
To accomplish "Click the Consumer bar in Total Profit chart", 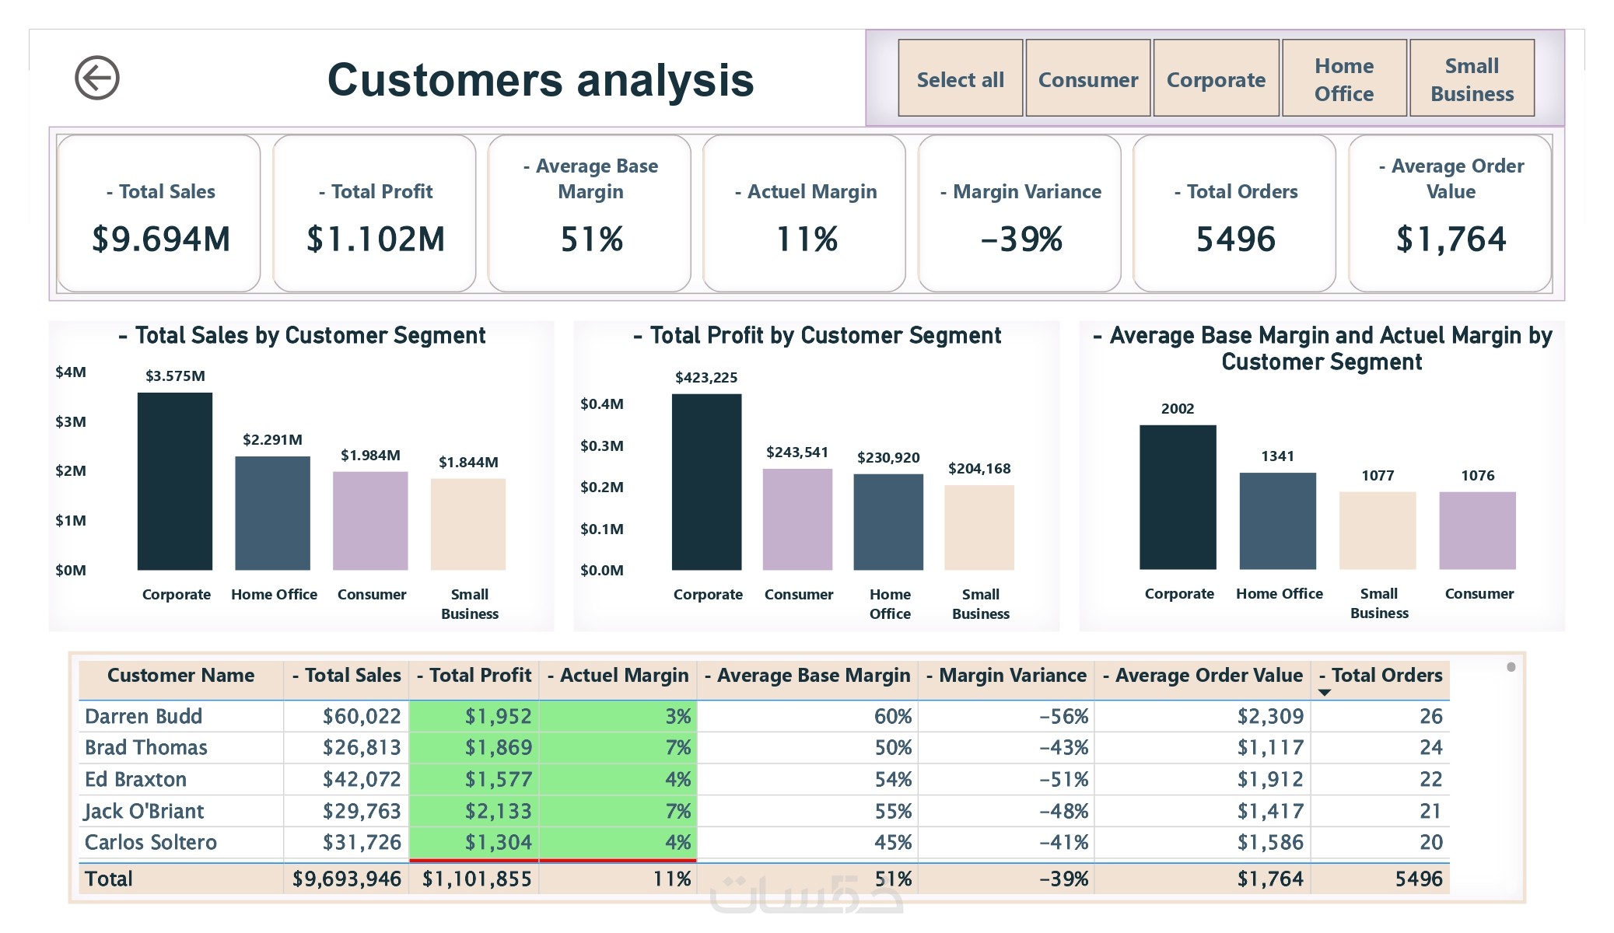I will click(x=797, y=519).
